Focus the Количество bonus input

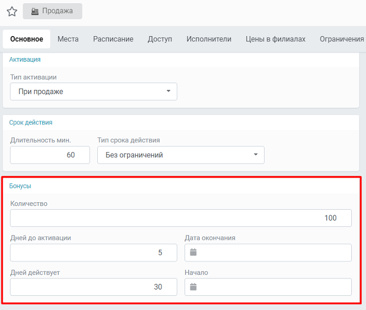181,218
